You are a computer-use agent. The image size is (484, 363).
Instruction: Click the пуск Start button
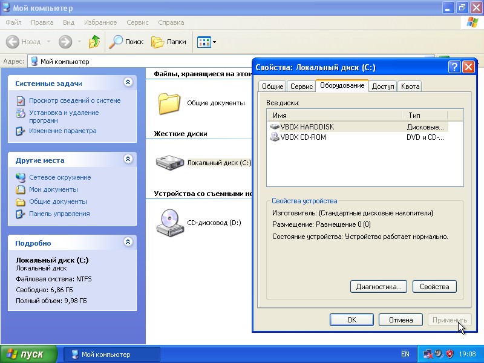tap(28, 354)
